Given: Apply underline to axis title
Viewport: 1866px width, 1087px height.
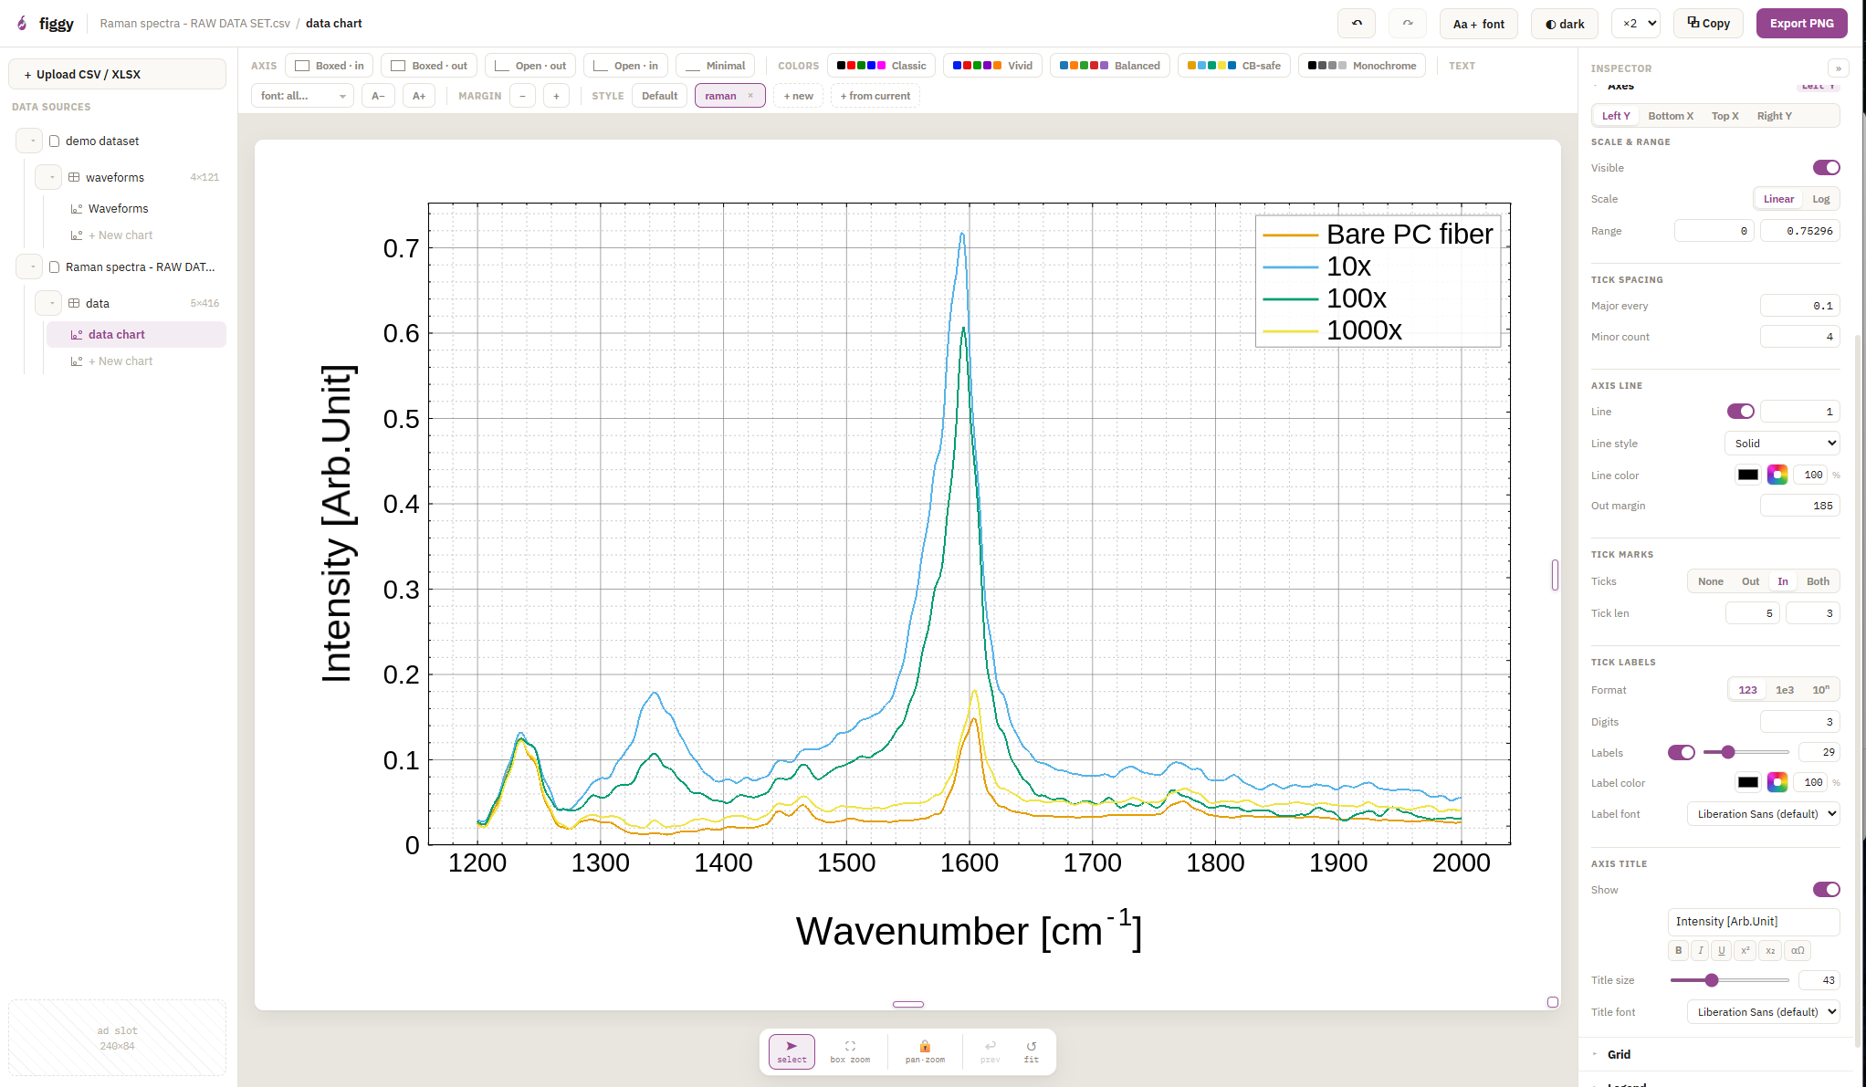Looking at the screenshot, I should pos(1722,950).
